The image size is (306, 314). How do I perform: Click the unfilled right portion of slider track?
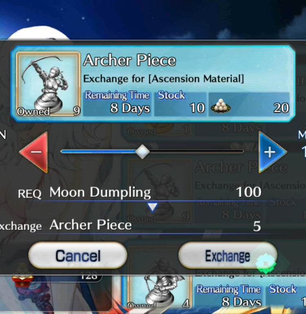pyautogui.click(x=197, y=151)
